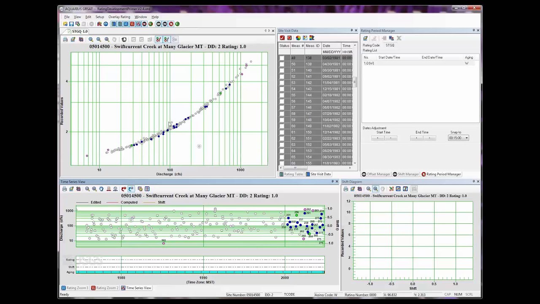
Task: Open the Overlay Rating menu
Action: coord(119,17)
